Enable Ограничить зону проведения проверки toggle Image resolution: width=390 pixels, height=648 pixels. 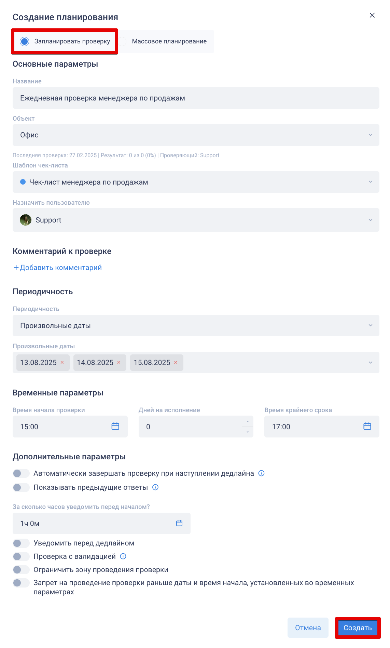point(21,570)
